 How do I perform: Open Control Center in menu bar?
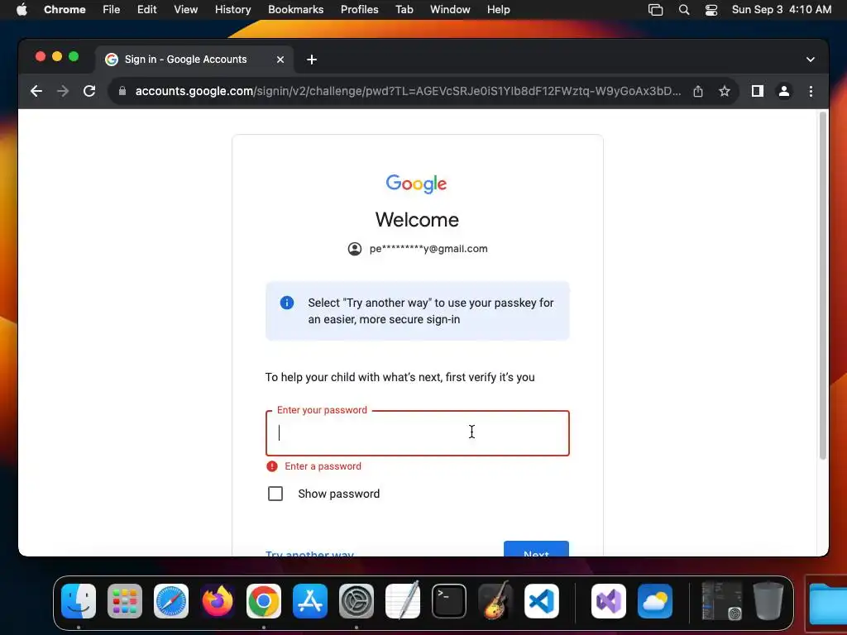pos(711,10)
